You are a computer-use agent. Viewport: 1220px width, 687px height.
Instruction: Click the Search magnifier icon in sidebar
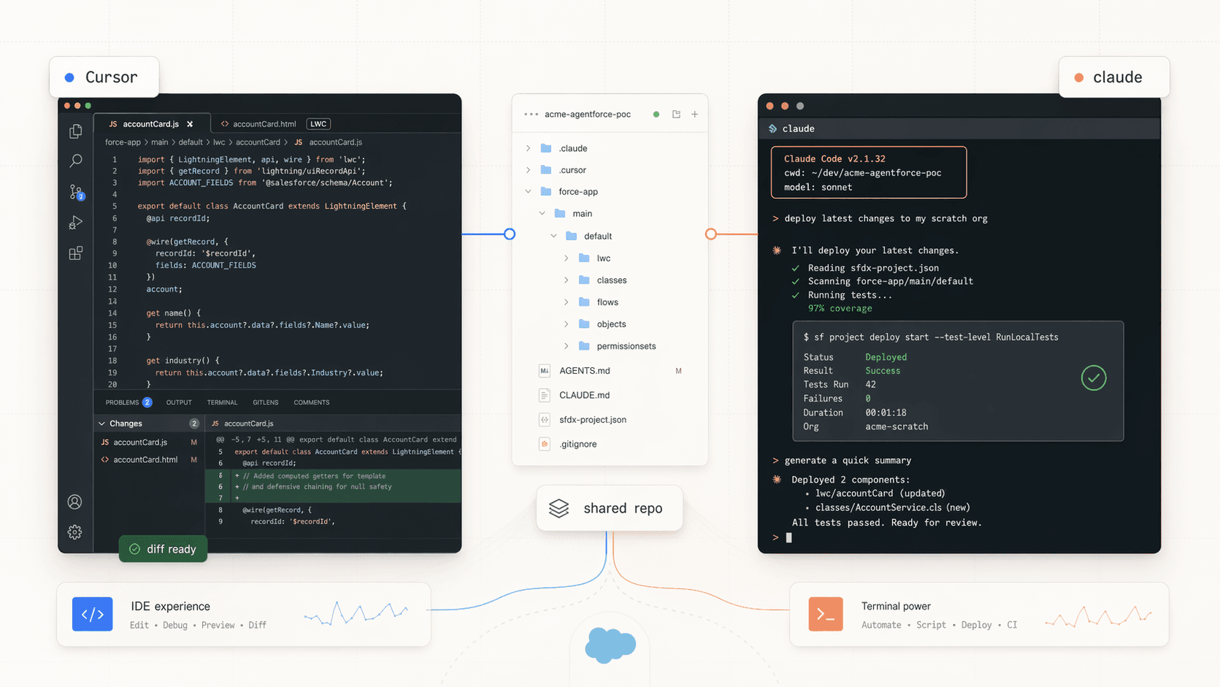[75, 161]
